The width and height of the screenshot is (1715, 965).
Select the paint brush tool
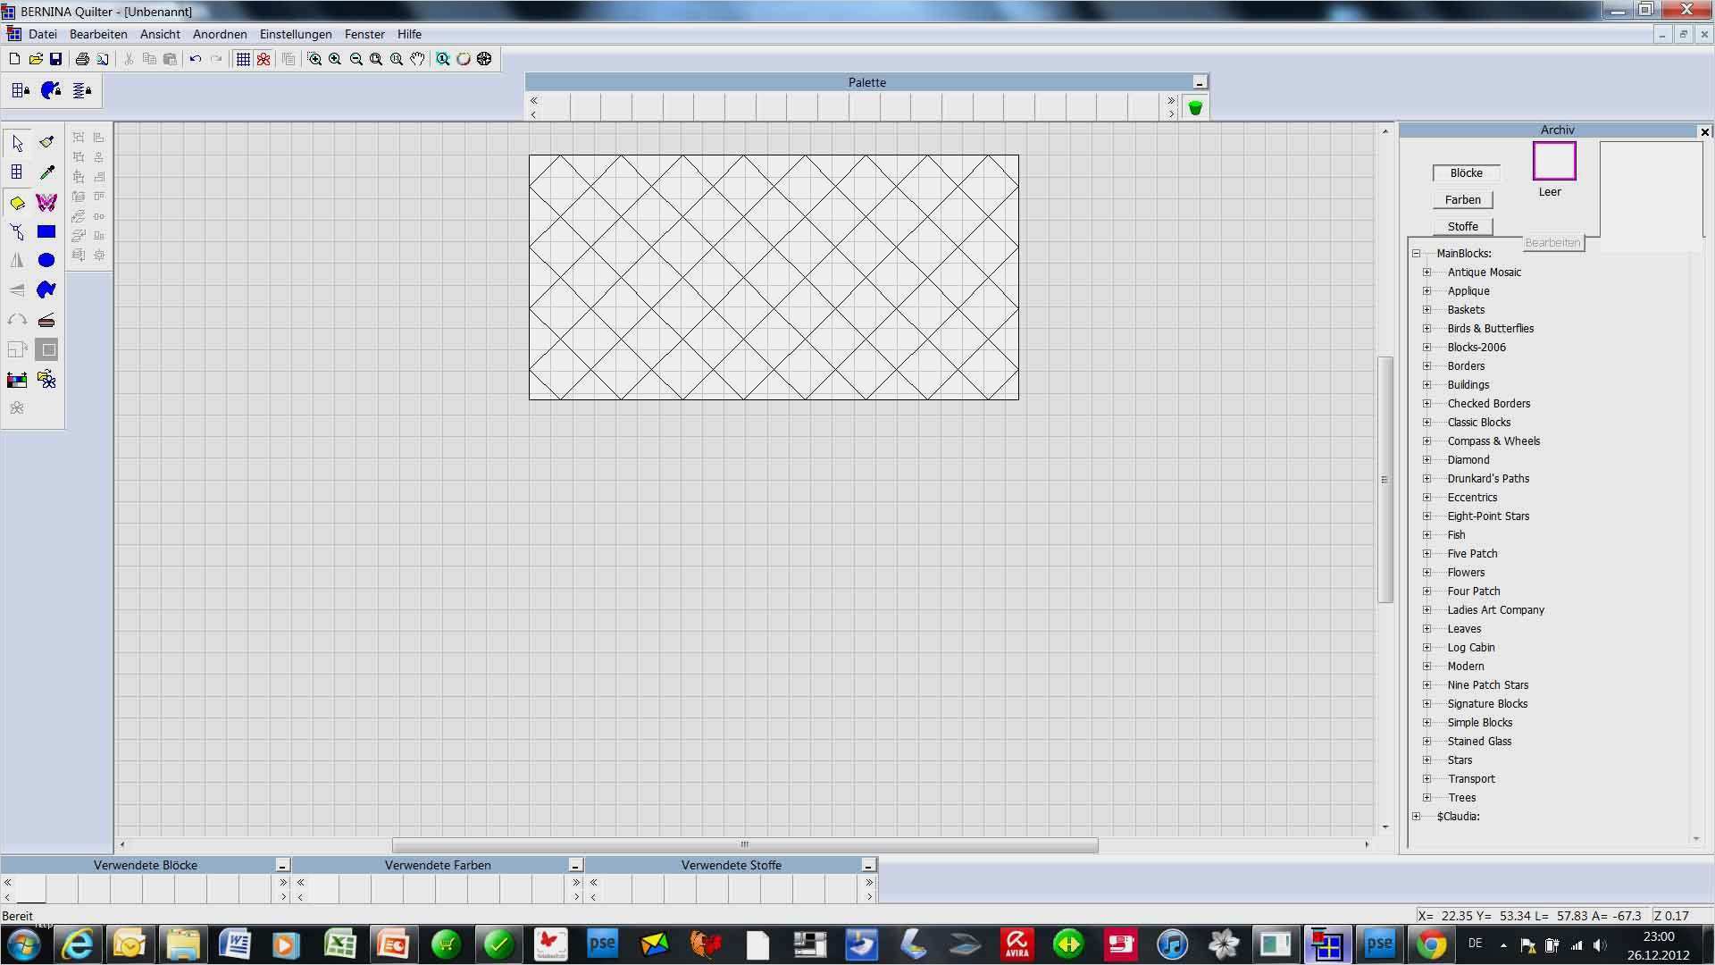(46, 142)
